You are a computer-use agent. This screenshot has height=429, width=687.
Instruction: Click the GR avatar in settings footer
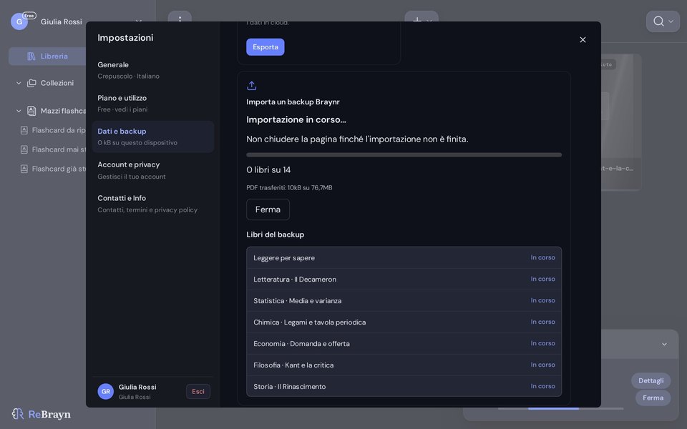coord(106,391)
